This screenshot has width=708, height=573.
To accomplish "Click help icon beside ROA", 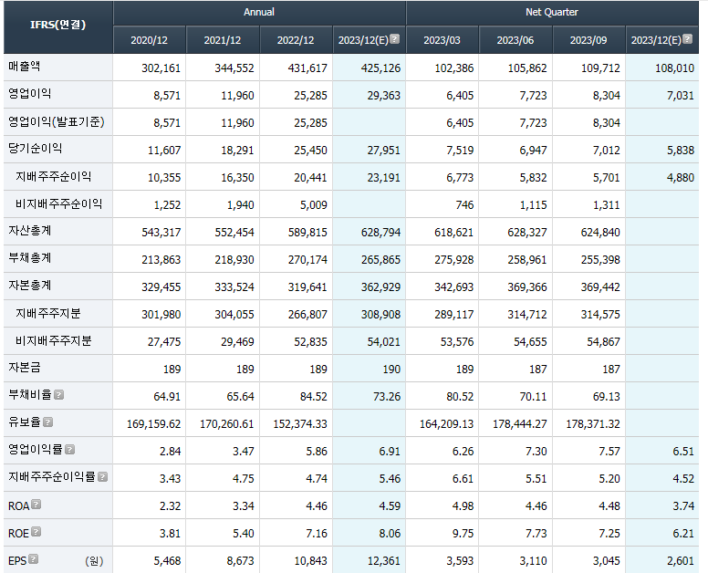I will pos(36,505).
